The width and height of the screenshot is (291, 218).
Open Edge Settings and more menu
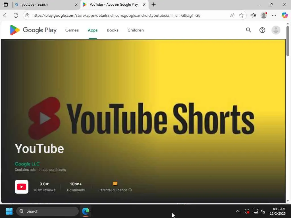pos(274,15)
